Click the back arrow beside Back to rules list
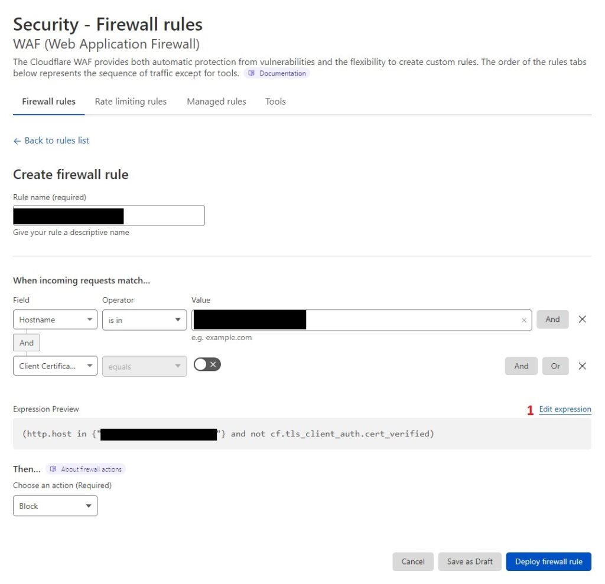Screen dimensions: 605x584 point(17,141)
